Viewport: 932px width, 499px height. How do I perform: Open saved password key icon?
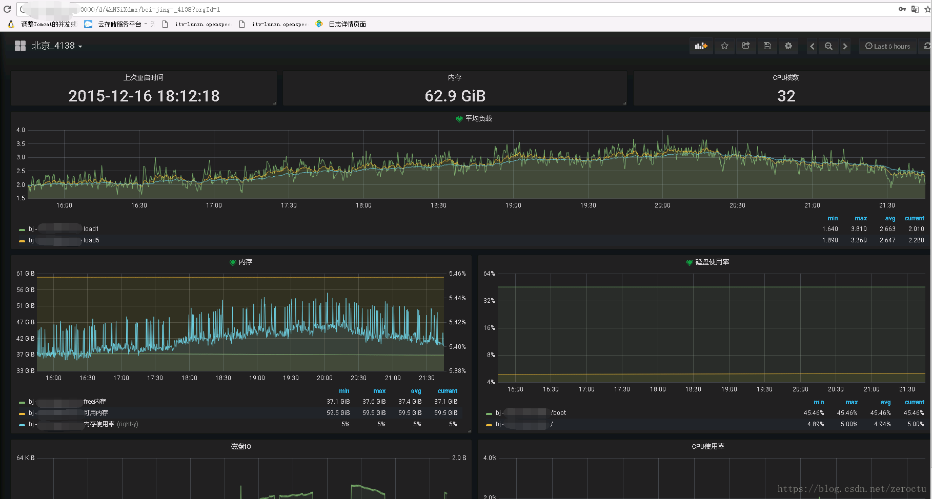tap(902, 9)
